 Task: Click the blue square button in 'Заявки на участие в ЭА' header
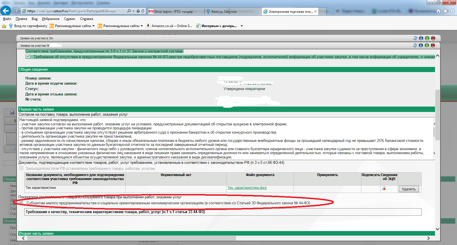(421, 38)
